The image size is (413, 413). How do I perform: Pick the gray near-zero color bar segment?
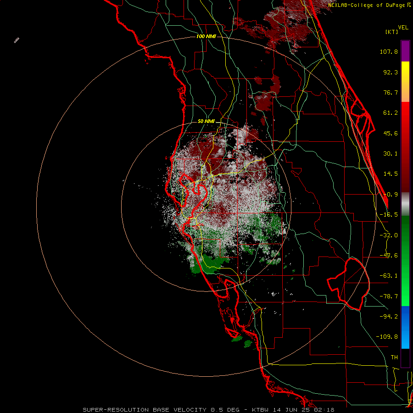tap(405, 204)
